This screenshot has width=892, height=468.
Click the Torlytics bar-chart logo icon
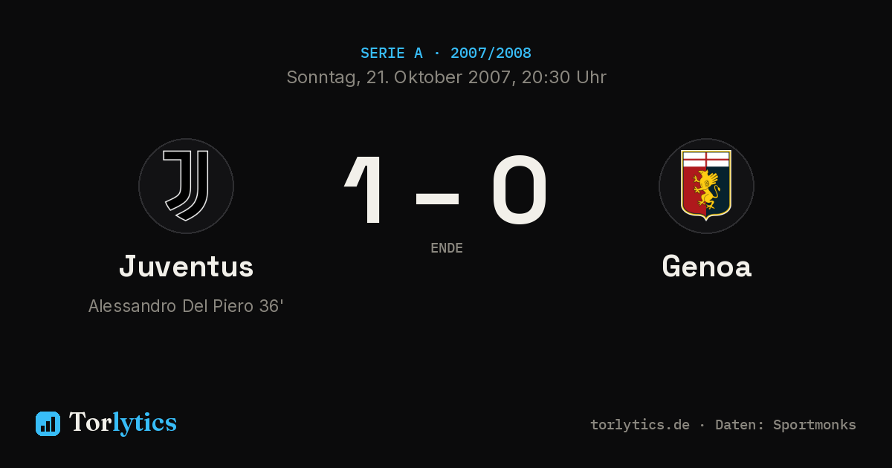48,423
